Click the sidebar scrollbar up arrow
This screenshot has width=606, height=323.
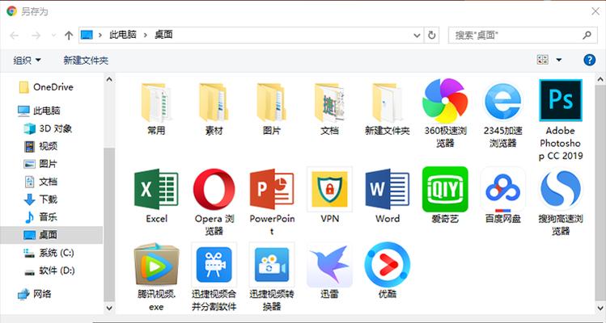tap(109, 79)
